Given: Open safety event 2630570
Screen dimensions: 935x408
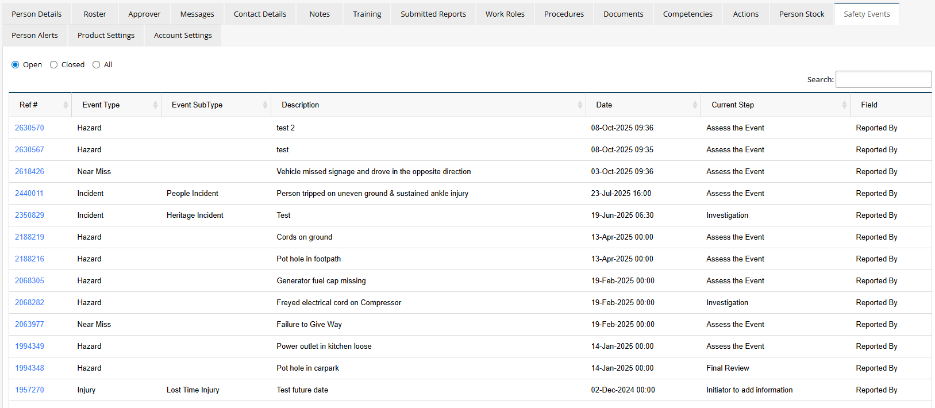Looking at the screenshot, I should coord(29,128).
